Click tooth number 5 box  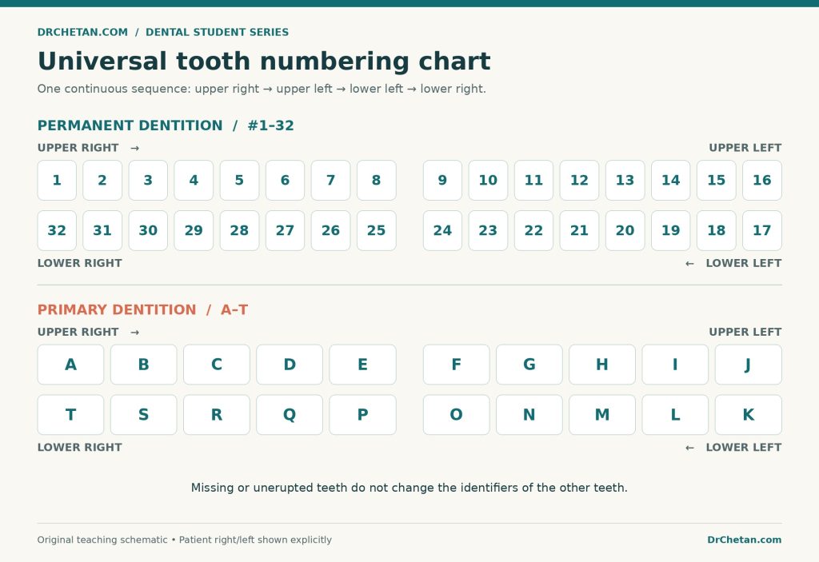(x=239, y=180)
